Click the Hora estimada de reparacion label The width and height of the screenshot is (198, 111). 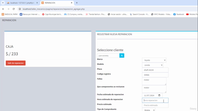pos(110,99)
